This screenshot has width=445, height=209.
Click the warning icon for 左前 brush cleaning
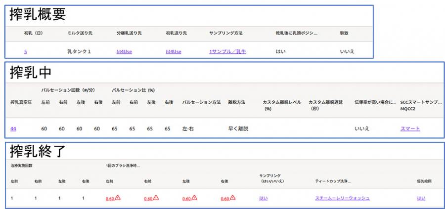pyautogui.click(x=118, y=198)
